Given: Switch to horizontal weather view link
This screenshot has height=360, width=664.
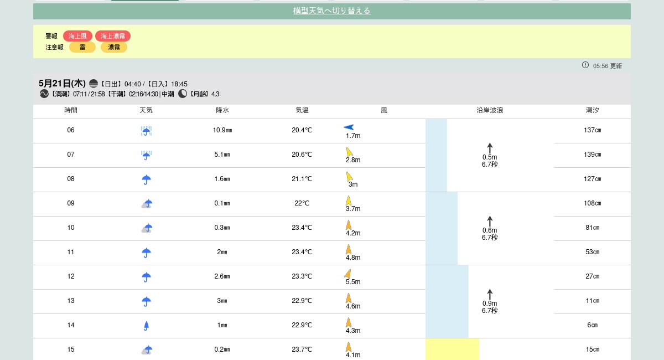Looking at the screenshot, I should (x=332, y=11).
